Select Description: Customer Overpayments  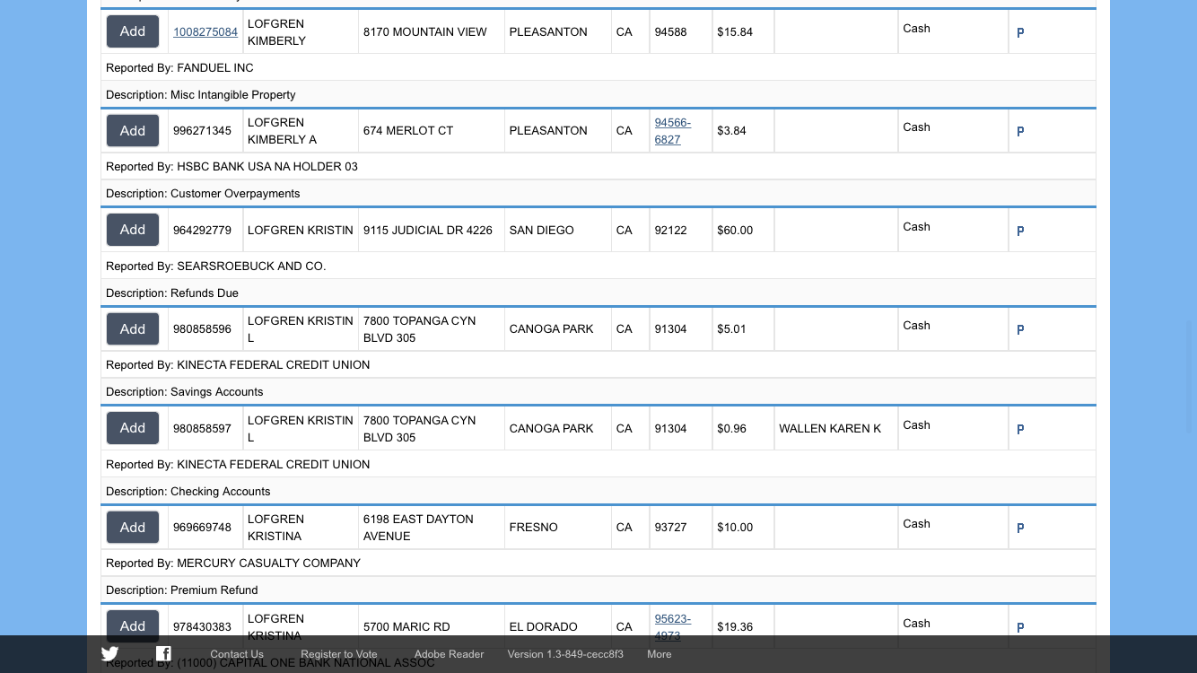pyautogui.click(x=203, y=194)
